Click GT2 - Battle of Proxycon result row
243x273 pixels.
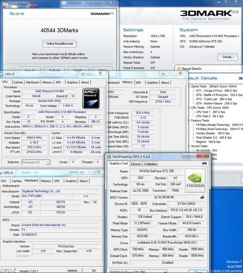[x=219, y=95]
